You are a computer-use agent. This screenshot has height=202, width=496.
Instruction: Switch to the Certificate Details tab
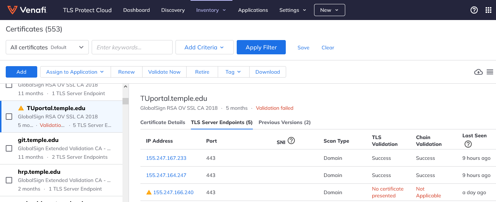pos(163,122)
